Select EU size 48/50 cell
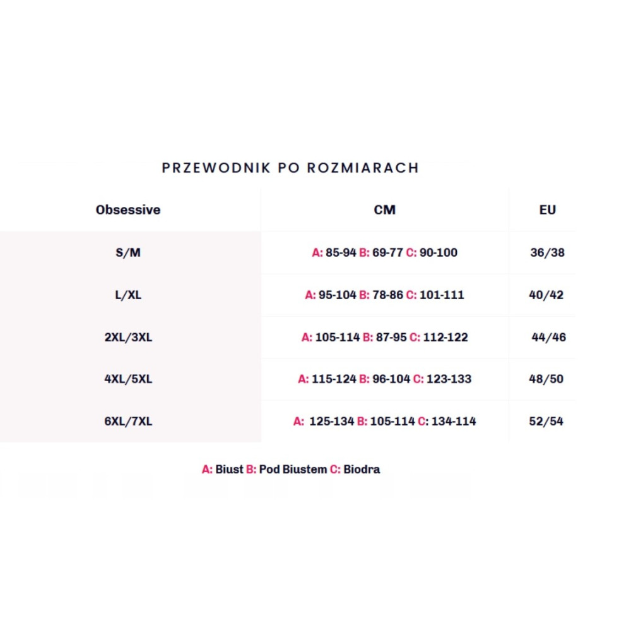 pyautogui.click(x=546, y=379)
